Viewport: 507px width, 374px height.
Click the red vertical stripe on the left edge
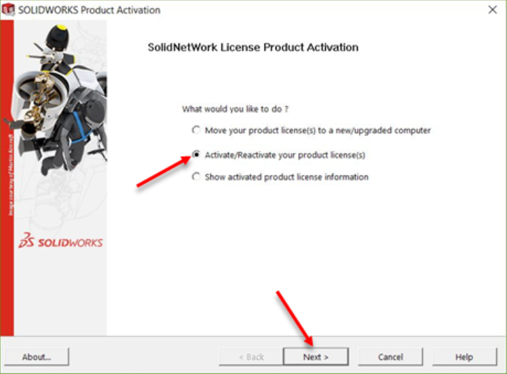click(x=7, y=178)
